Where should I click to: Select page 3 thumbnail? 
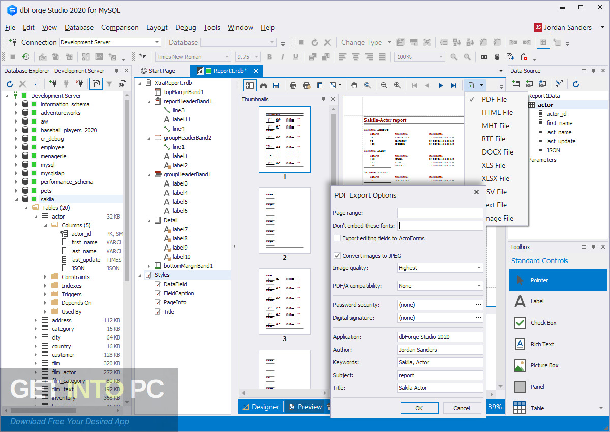285,301
